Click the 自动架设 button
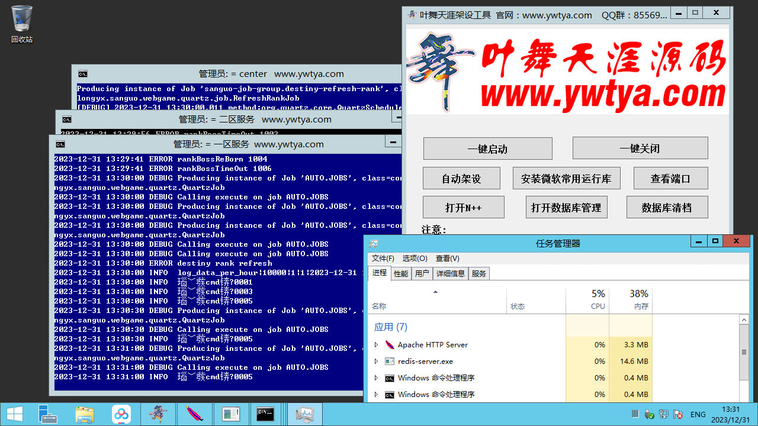Image resolution: width=758 pixels, height=426 pixels. point(461,178)
